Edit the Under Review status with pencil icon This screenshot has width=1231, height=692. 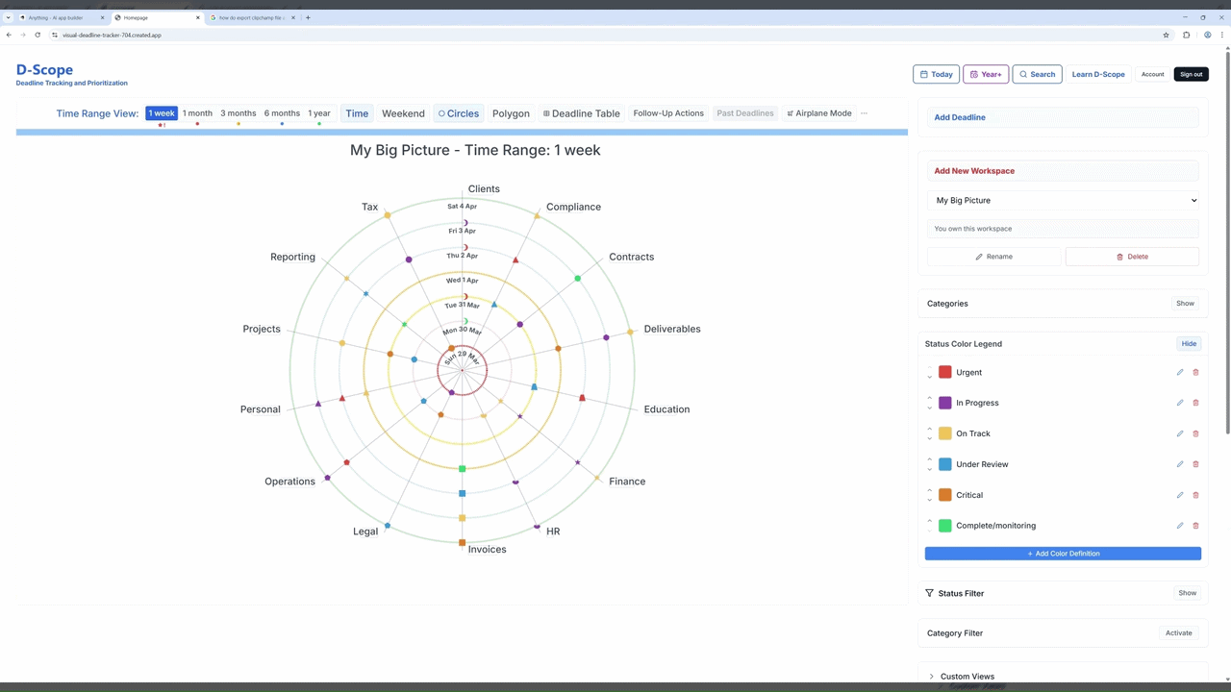[1180, 464]
